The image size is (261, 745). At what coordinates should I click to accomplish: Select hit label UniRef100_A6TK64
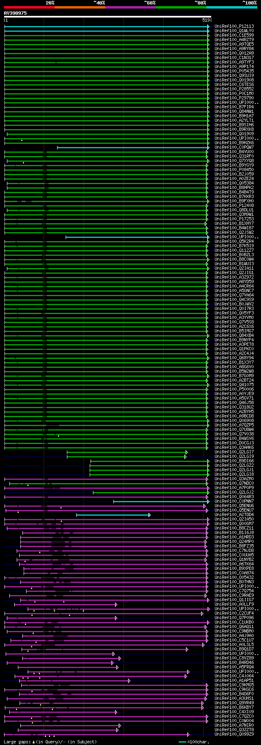[234, 564]
